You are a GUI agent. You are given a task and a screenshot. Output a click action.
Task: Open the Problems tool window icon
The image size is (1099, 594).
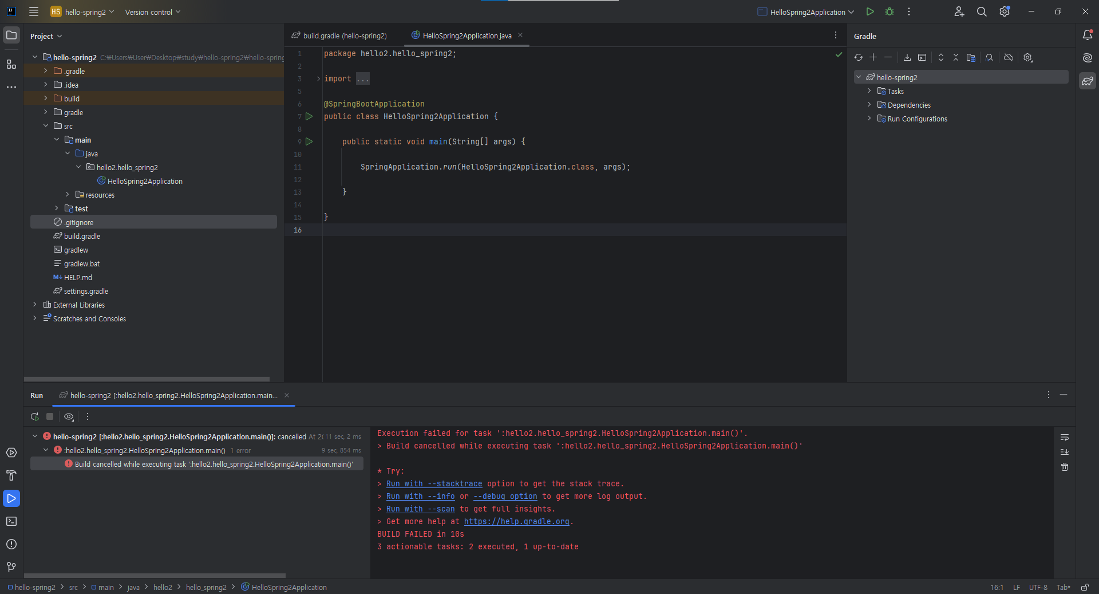point(11,544)
